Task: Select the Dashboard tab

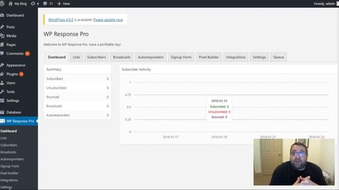Action: click(57, 57)
